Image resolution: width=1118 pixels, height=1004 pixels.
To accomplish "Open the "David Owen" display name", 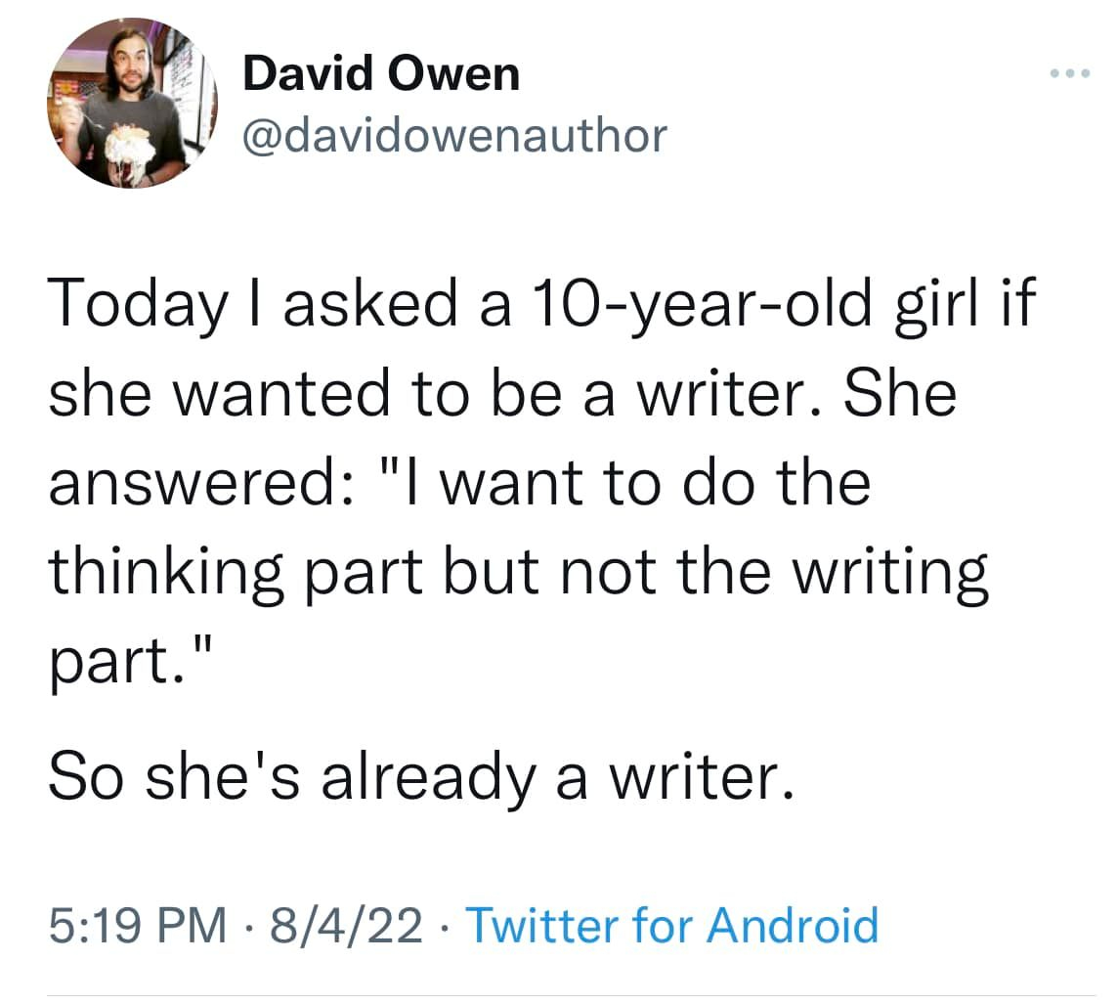I will tap(381, 73).
